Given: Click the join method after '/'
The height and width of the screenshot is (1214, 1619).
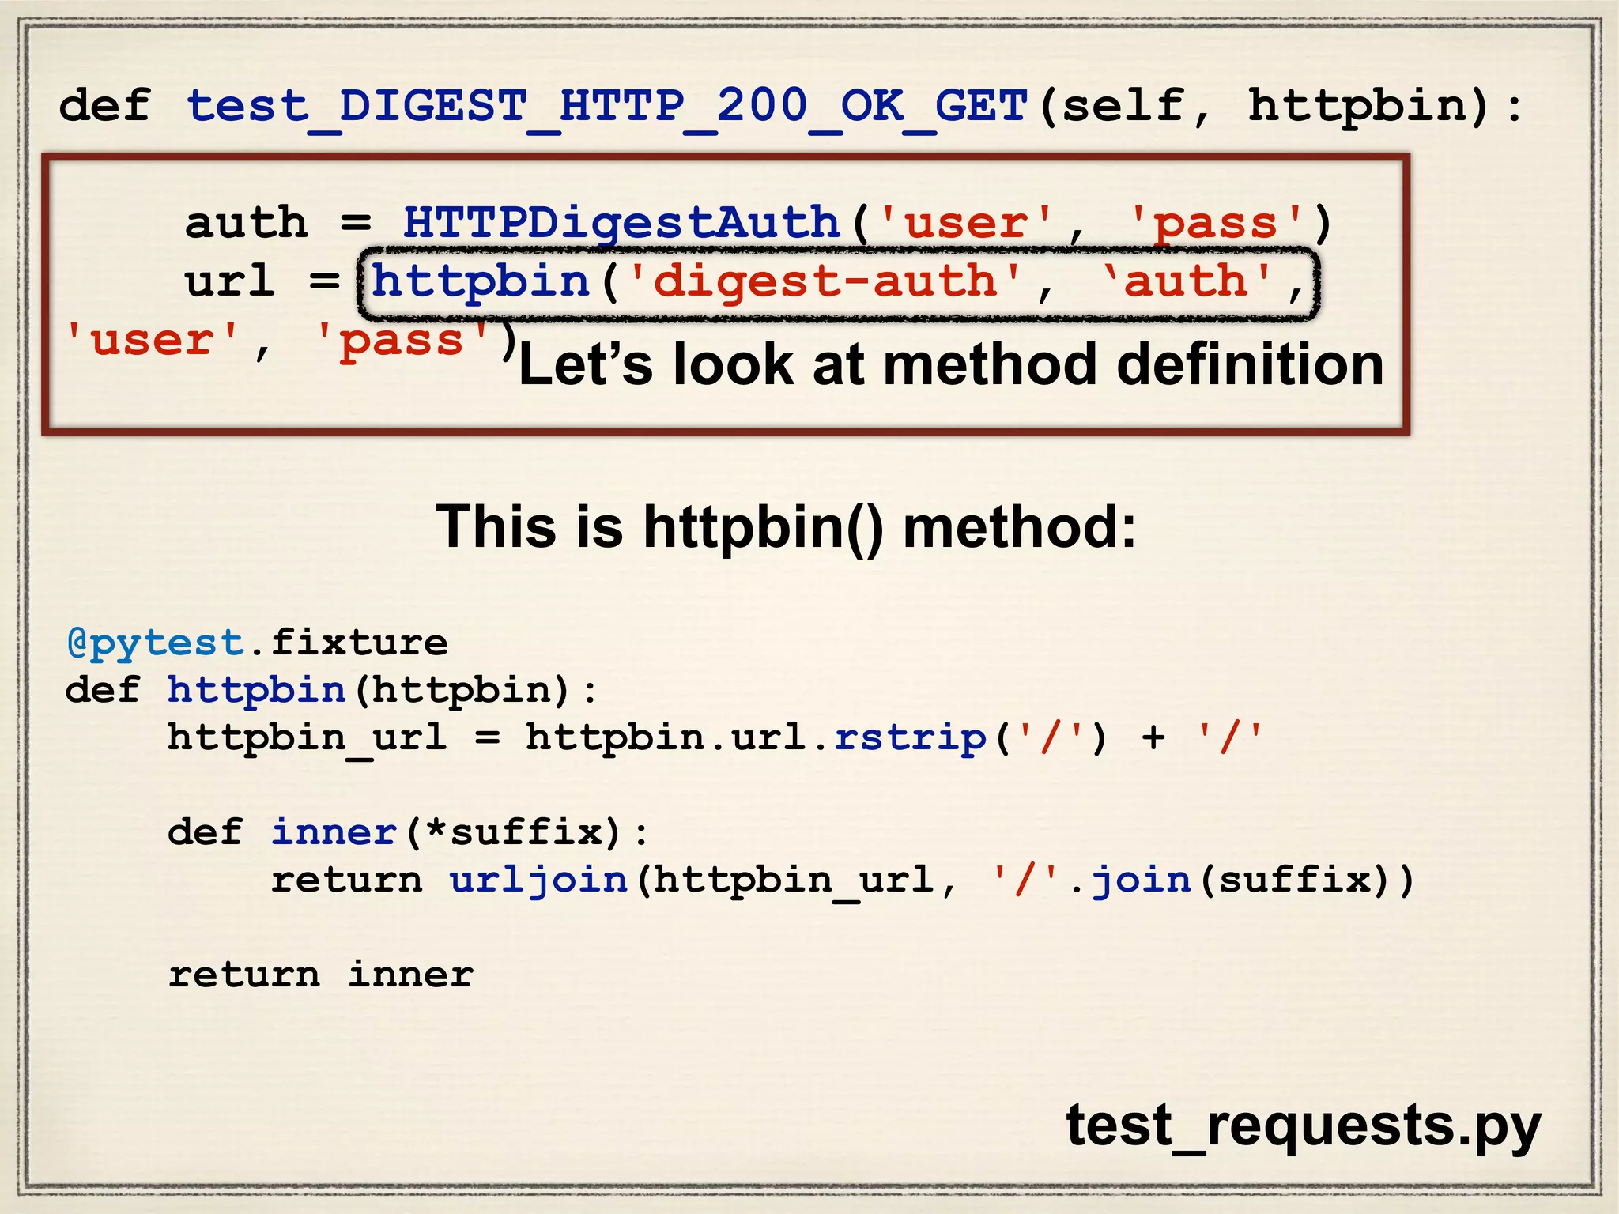Looking at the screenshot, I should tap(1142, 880).
